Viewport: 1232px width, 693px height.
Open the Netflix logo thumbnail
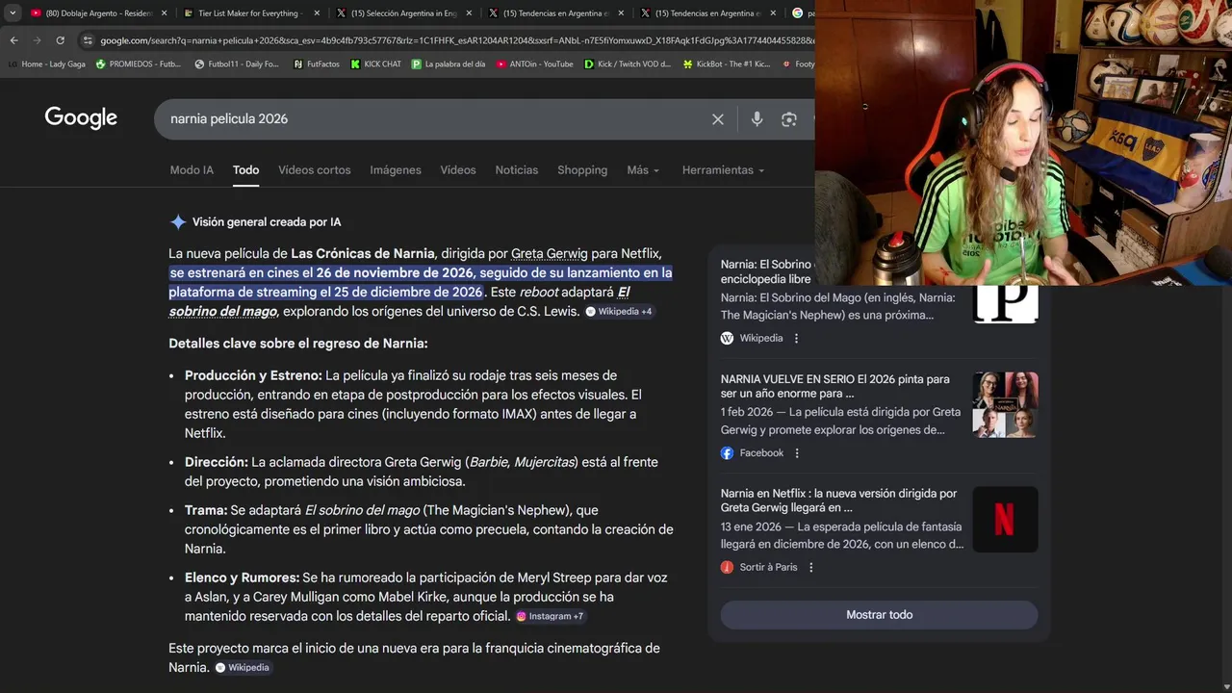(1005, 520)
